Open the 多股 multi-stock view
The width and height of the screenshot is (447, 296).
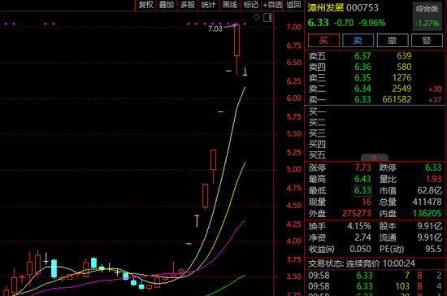point(188,5)
